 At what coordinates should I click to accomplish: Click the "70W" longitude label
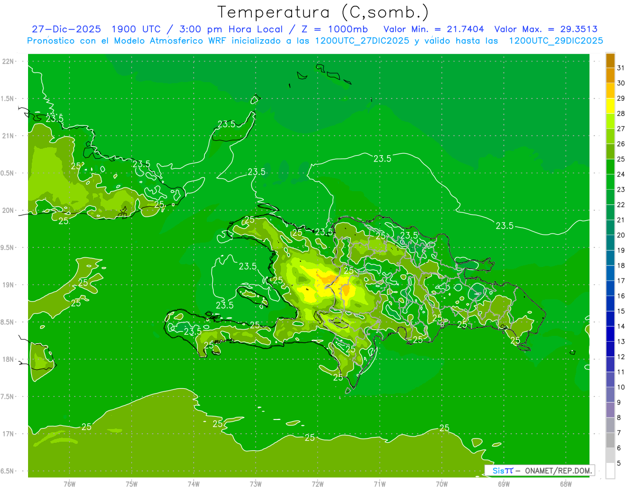click(442, 484)
